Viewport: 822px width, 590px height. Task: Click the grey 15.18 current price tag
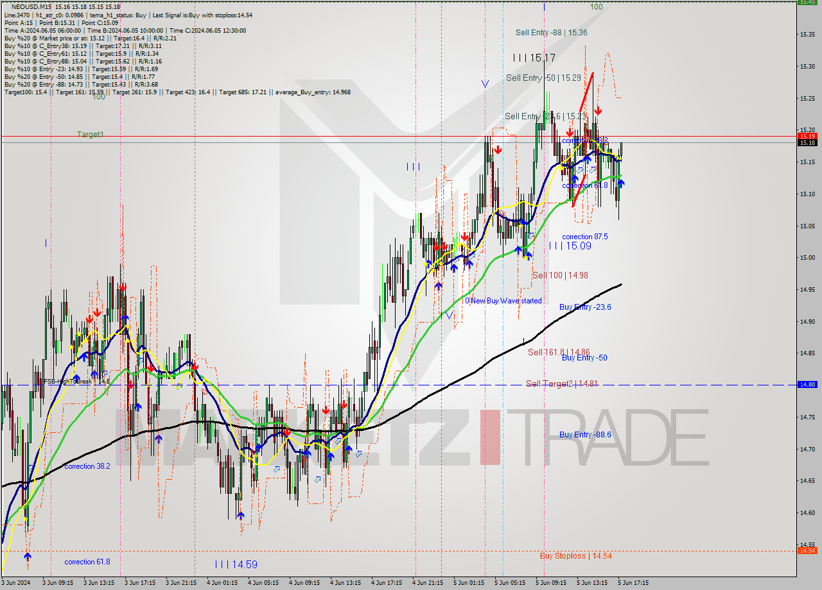808,143
